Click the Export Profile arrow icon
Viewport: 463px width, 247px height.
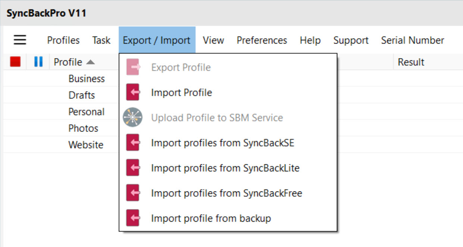point(133,67)
